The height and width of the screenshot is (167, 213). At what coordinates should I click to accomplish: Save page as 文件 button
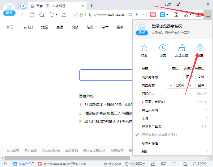201,77
